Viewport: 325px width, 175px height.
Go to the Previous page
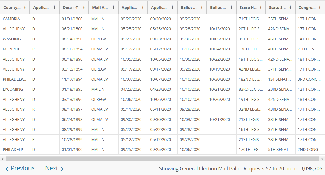[x=20, y=168]
